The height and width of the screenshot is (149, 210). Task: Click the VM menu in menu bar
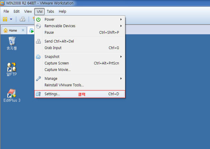[x=40, y=12]
